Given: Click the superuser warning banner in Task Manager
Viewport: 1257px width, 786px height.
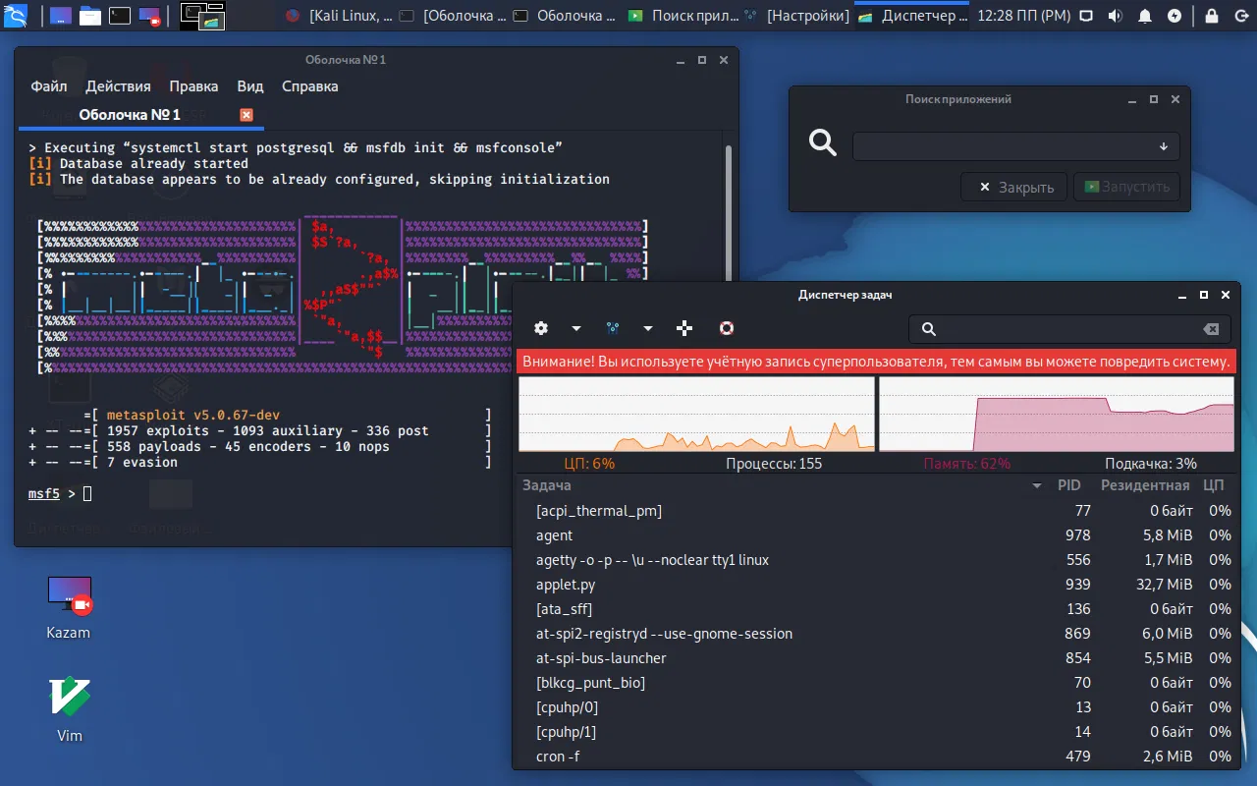Looking at the screenshot, I should click(876, 362).
